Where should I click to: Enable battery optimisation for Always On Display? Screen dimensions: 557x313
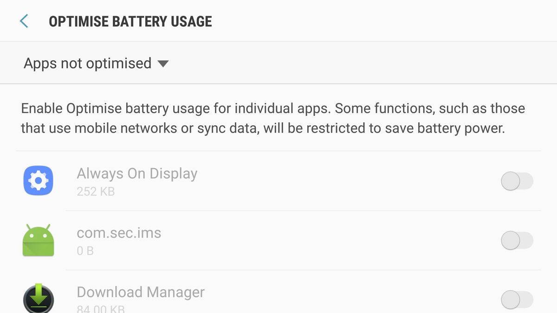click(517, 181)
